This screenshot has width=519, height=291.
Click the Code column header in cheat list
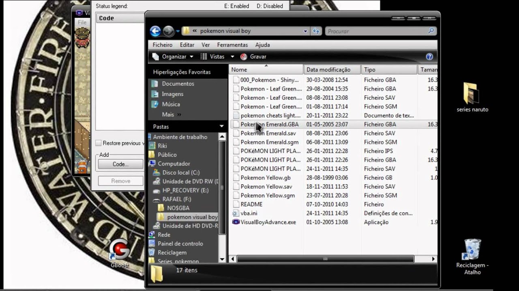[x=121, y=18]
